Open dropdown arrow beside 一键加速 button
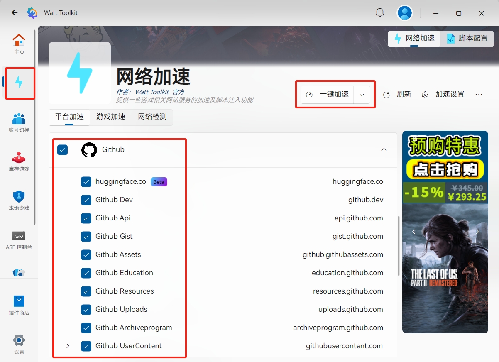 362,95
